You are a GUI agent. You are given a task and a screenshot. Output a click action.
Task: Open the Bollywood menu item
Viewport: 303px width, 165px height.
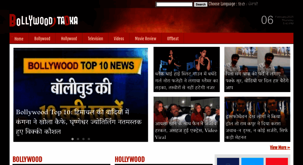click(42, 39)
